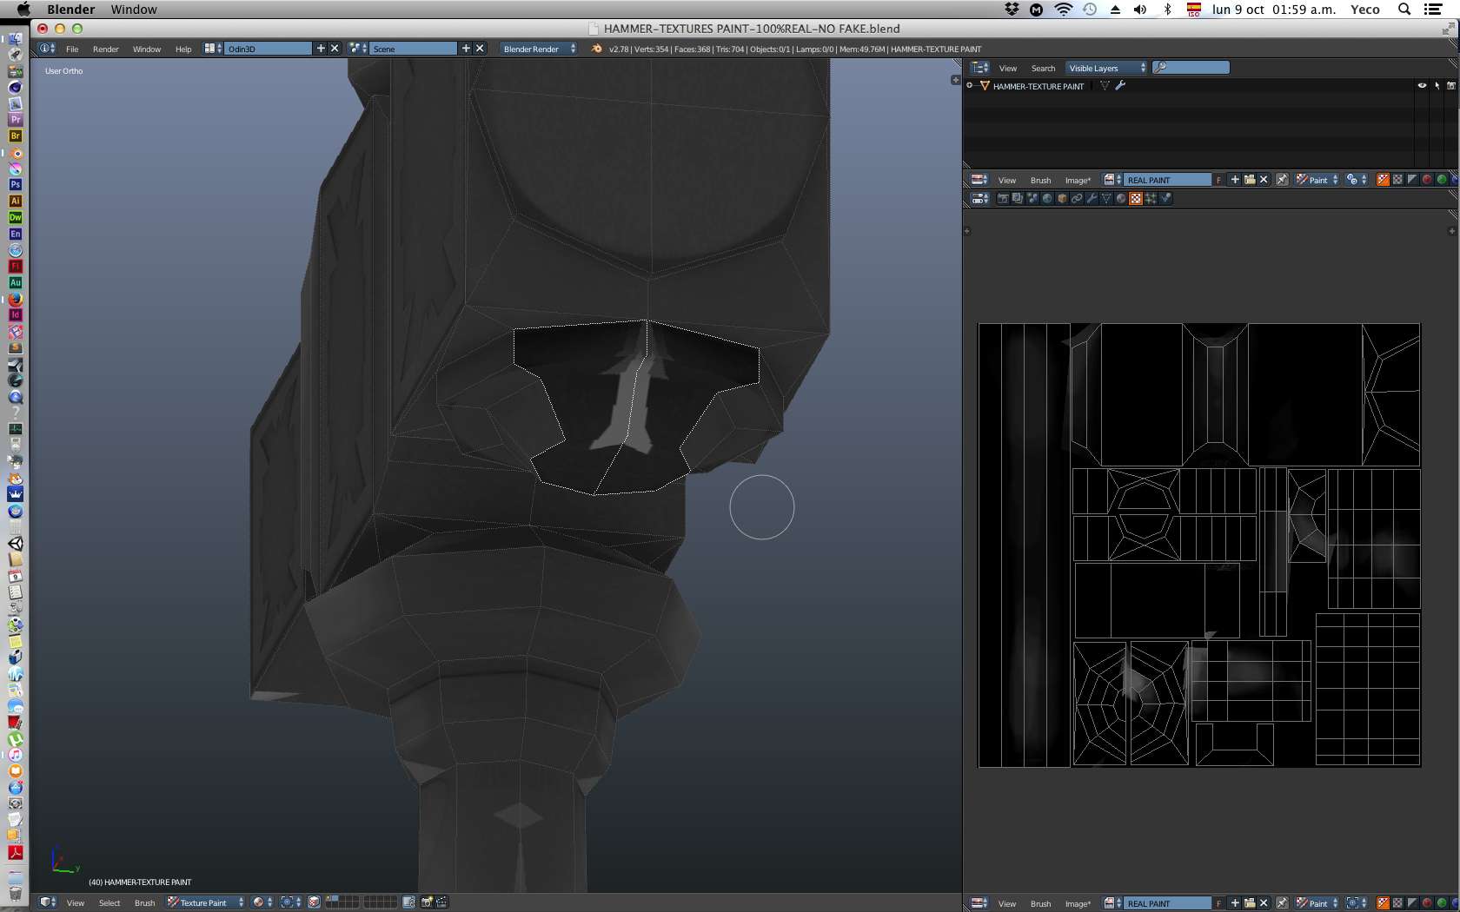Expand the HAMMER-TEXTURE PAINT tree item
Viewport: 1460px width, 912px height.
click(970, 86)
